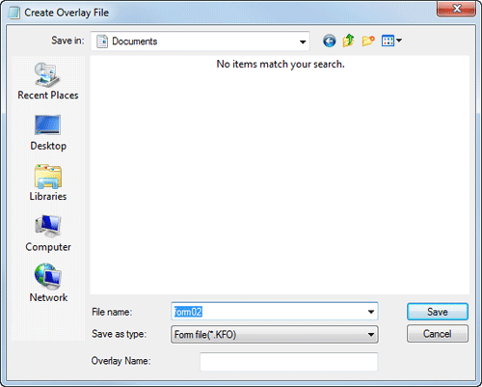Screen dimensions: 482x387
Task: Click the 'File name:' label
Action: 112,312
